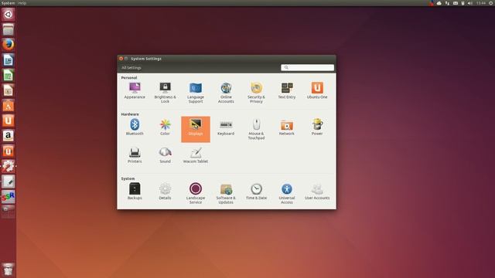Open Ubuntu Software Center from launcher

coord(9,106)
